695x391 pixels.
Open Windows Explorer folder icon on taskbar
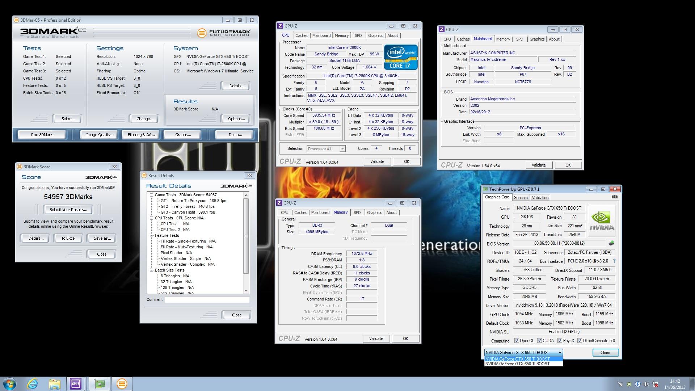(x=54, y=384)
